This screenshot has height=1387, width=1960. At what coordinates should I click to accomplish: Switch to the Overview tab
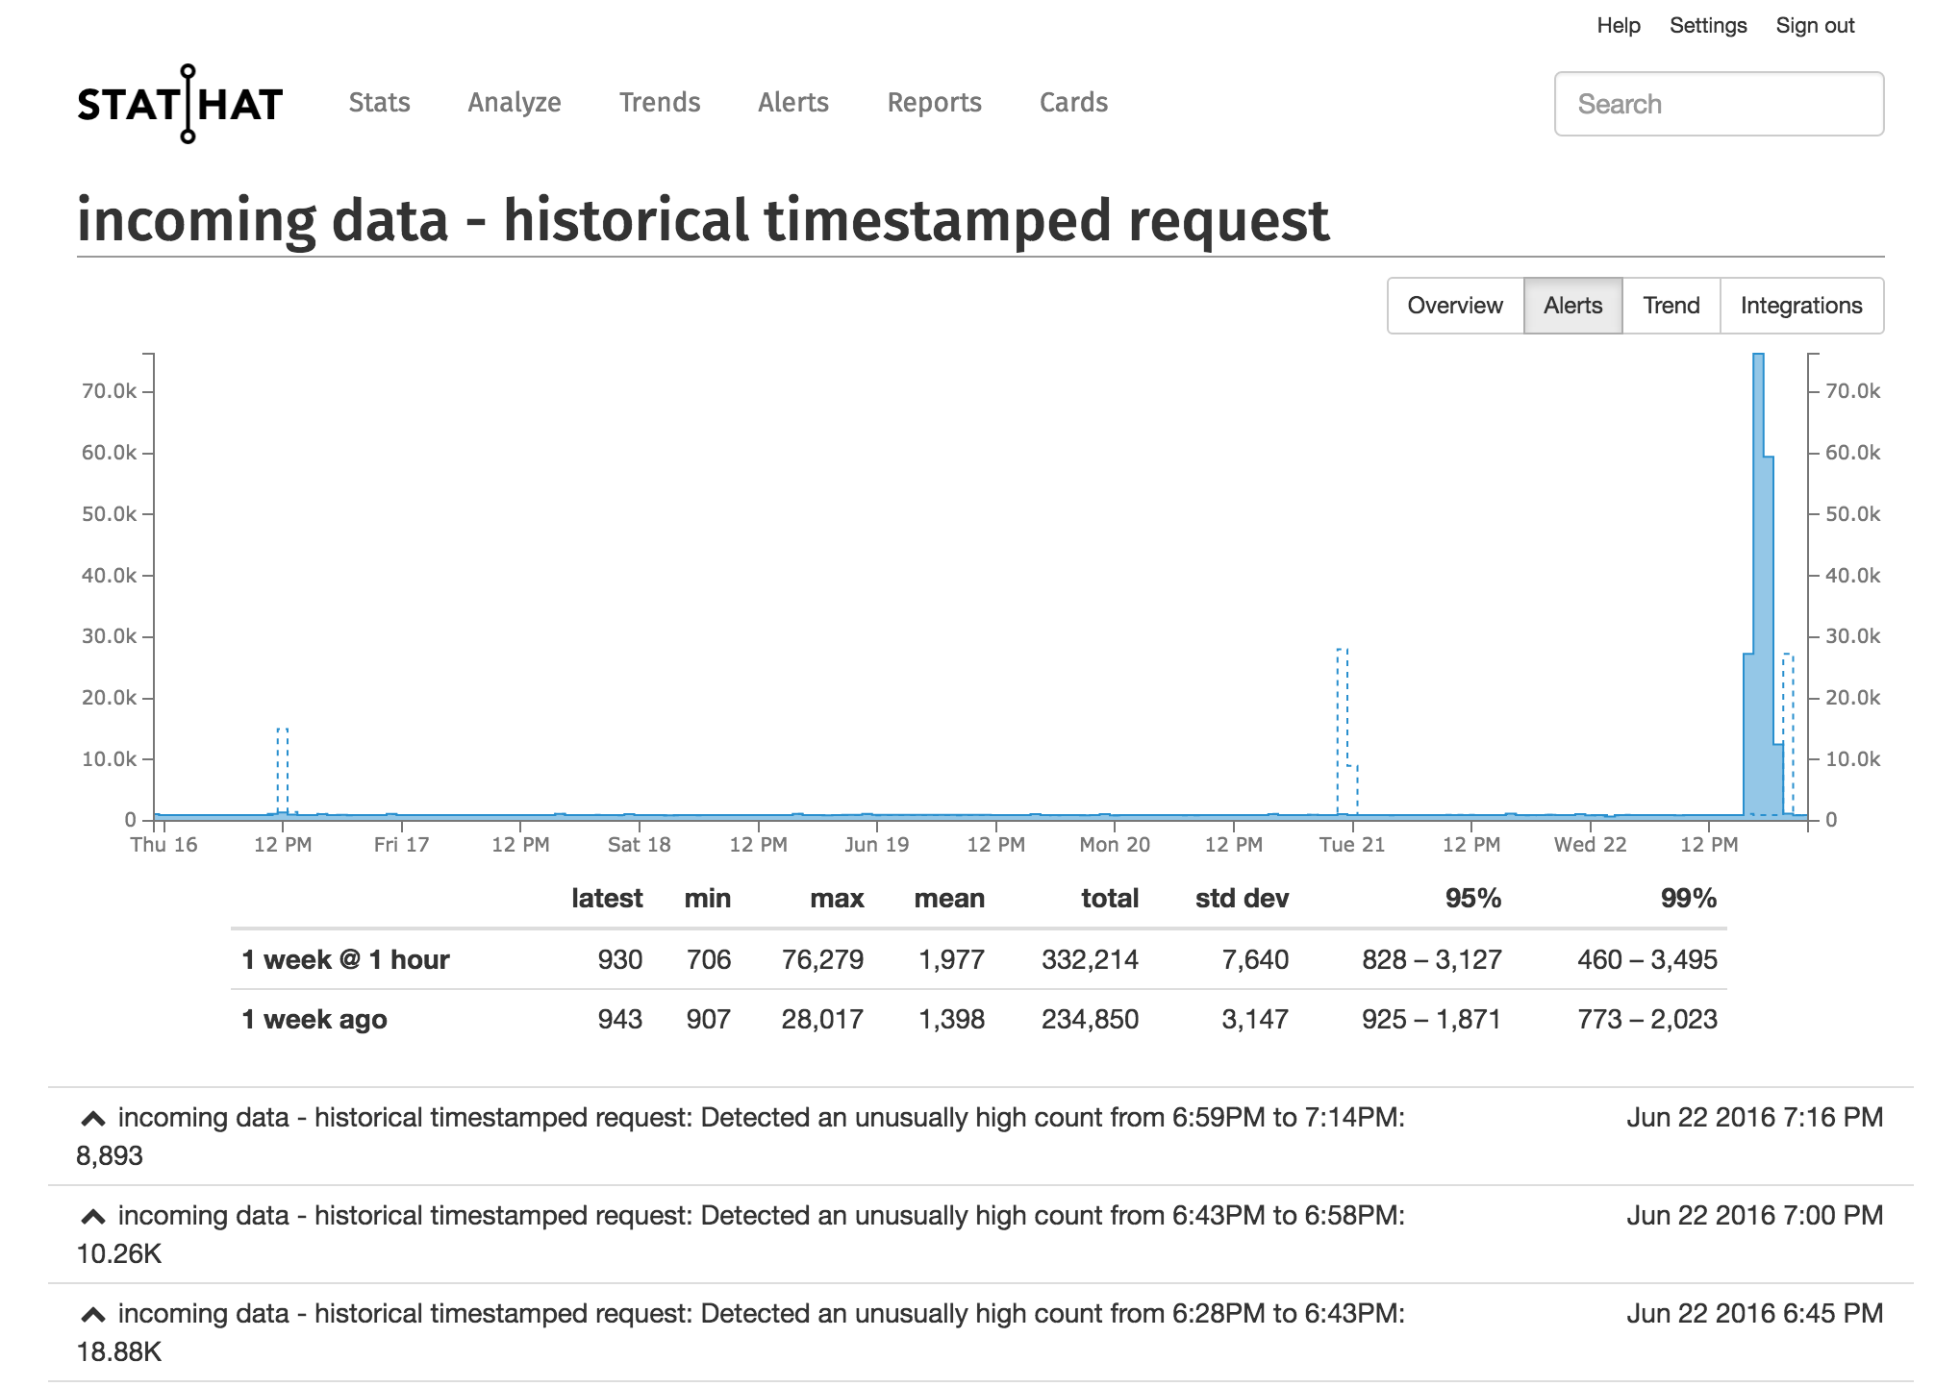1454,306
